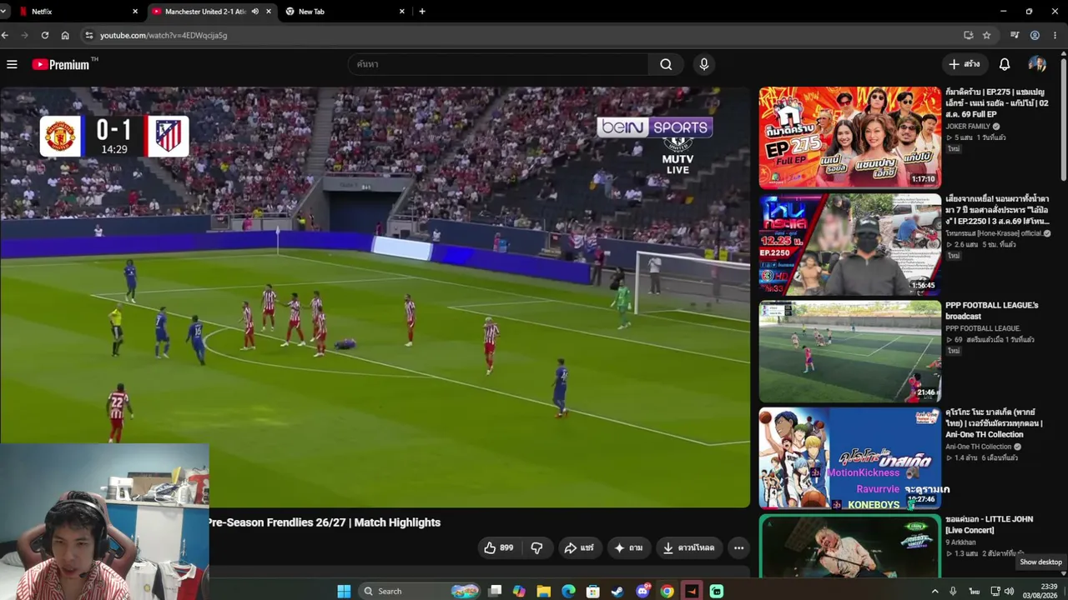Click the สร้าง create button
This screenshot has height=600, width=1068.
pyautogui.click(x=965, y=64)
